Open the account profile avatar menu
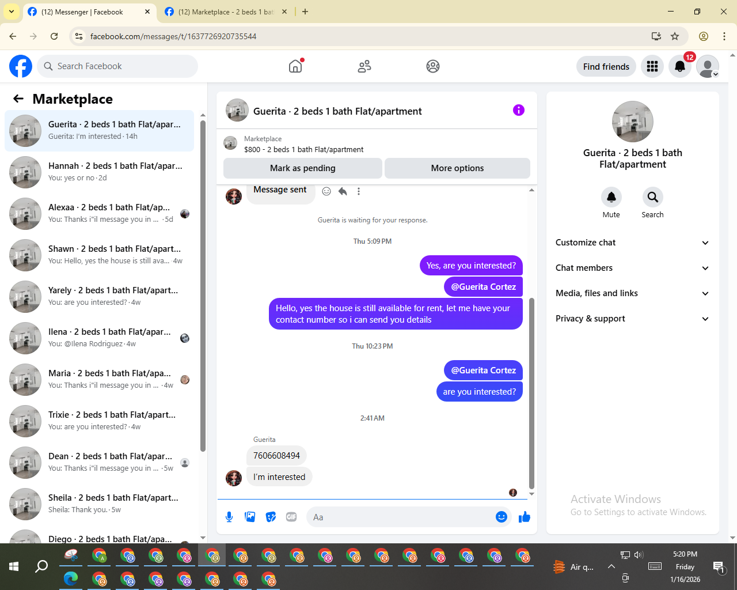Screen dimensions: 737x590 (708, 66)
